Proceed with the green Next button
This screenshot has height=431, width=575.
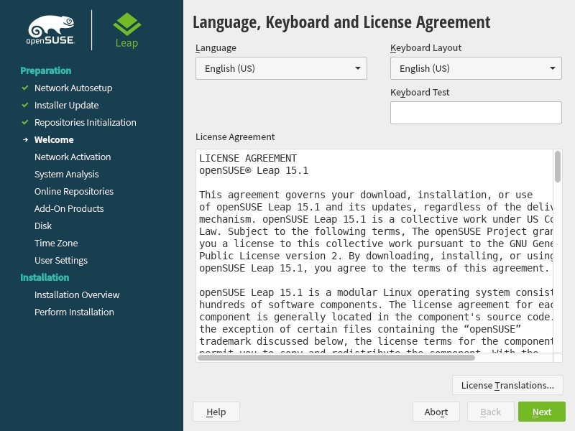pos(542,412)
